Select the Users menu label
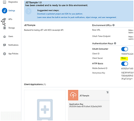 (x=11, y=36)
